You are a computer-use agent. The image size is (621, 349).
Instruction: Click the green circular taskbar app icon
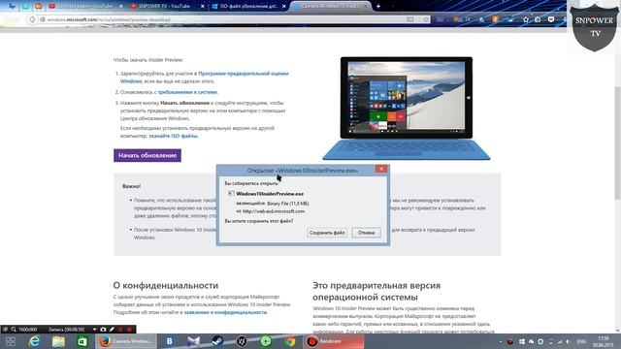266,341
